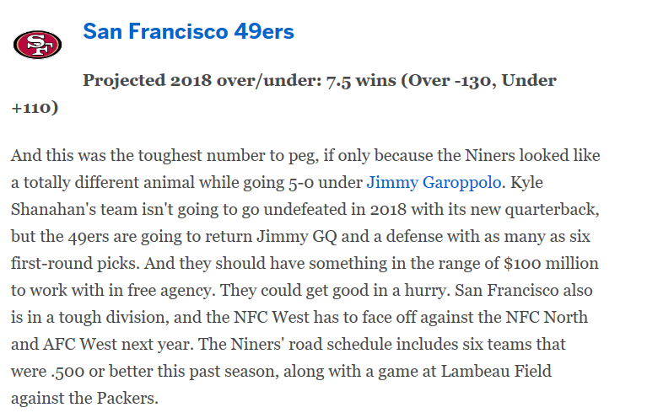The image size is (647, 413).
Task: Click the Projected 2018 over/under bold heading
Action: (284, 94)
